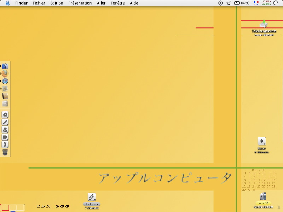This screenshot has width=283, height=212.
Task: Select the first virtual desktop in pager
Action: 5,207
